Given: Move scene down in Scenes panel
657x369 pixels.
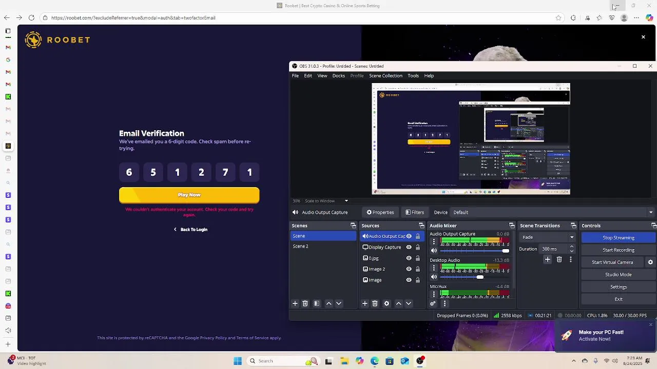Looking at the screenshot, I should click(339, 303).
